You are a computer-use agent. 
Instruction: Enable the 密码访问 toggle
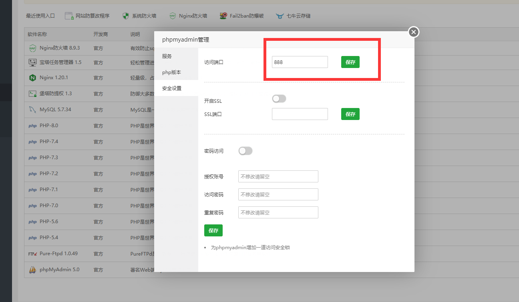coord(245,151)
